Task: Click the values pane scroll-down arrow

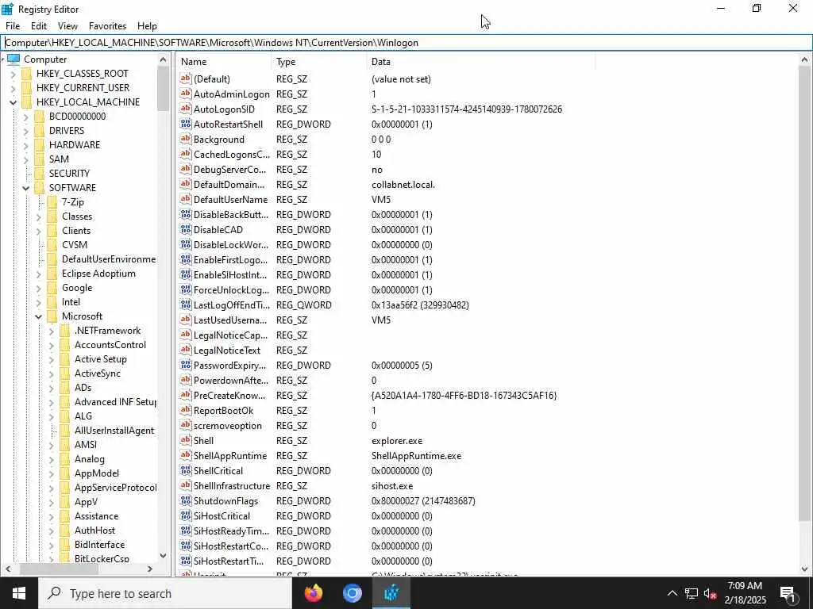Action: click(x=805, y=569)
